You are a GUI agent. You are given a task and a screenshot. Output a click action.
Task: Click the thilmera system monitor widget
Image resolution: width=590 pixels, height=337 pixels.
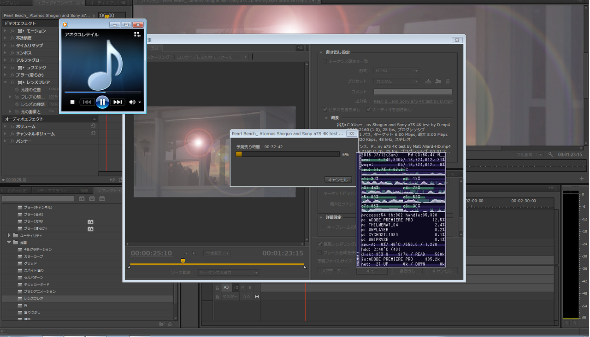402,209
